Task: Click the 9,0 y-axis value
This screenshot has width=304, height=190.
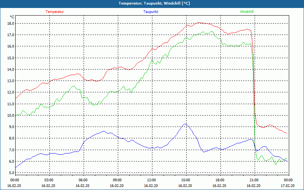Action: click(12, 127)
